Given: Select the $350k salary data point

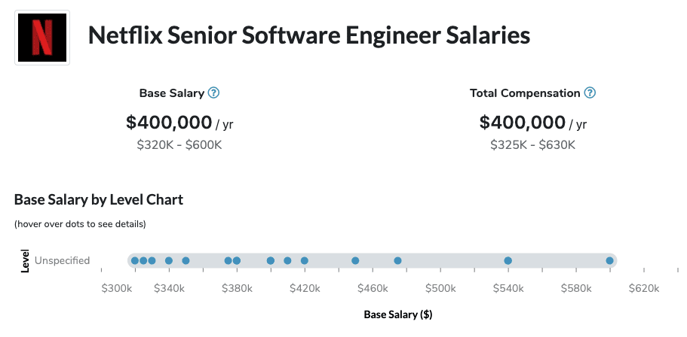Looking at the screenshot, I should pyautogui.click(x=186, y=261).
